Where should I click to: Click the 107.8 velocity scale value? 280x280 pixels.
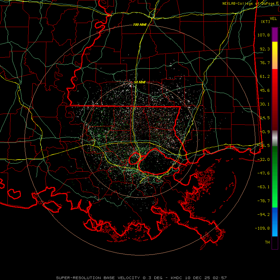point(264,35)
